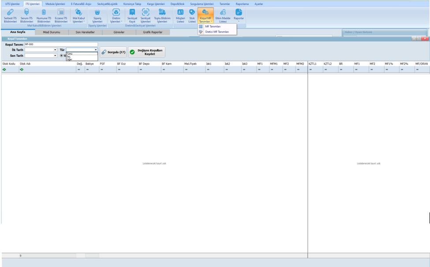Open Toplu Bildirim İşlemleri
The height and width of the screenshot is (267, 430).
point(163,15)
